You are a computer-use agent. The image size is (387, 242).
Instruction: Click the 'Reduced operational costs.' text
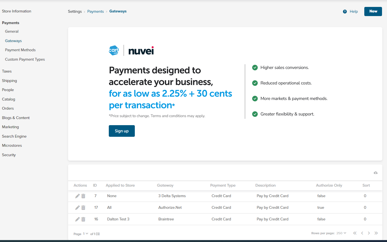point(286,83)
